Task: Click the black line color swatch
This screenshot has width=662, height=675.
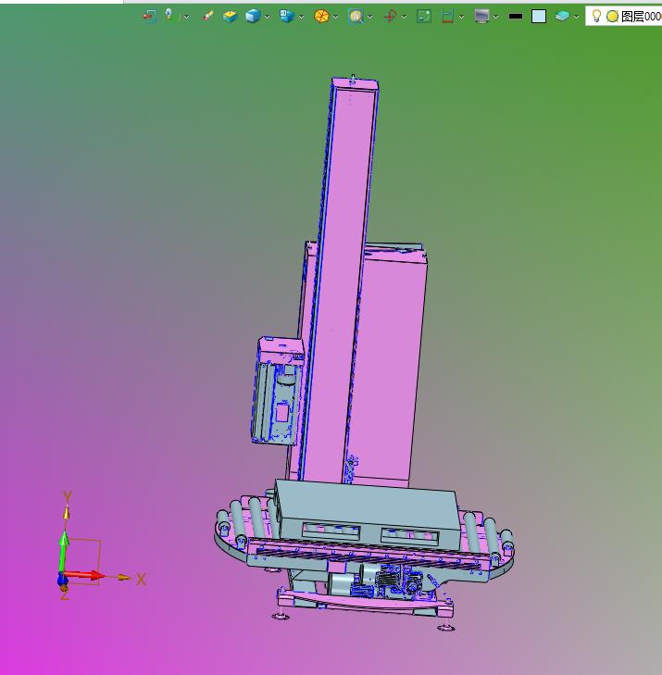Action: point(515,17)
